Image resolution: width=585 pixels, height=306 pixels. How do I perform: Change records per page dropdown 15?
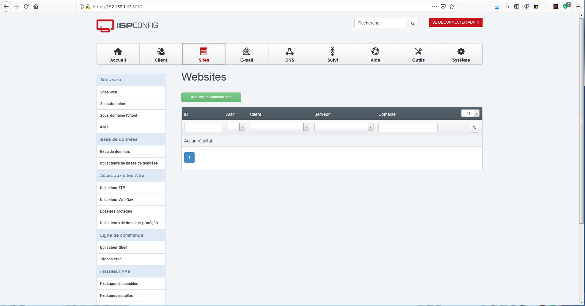coord(470,114)
